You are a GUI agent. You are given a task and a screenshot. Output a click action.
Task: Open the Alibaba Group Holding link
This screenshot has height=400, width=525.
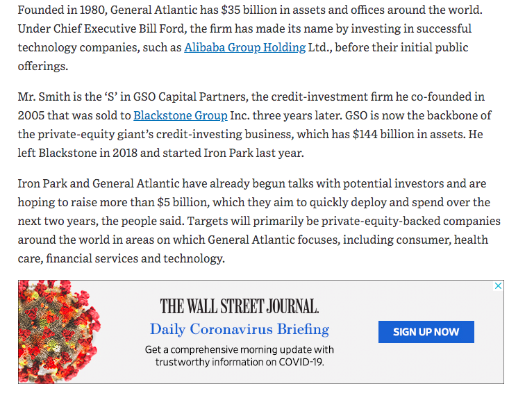pos(244,47)
